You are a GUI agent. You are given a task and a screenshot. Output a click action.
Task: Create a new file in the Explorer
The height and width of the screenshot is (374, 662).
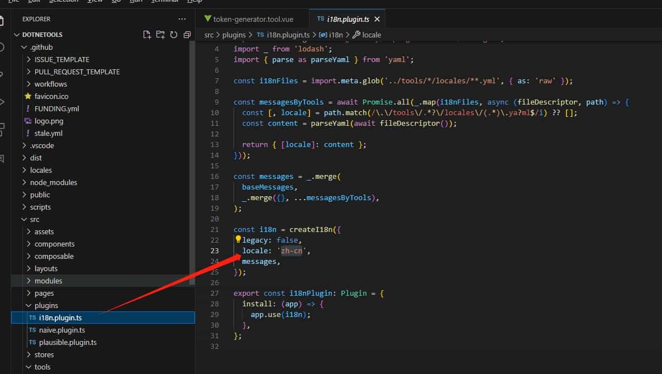pos(147,34)
